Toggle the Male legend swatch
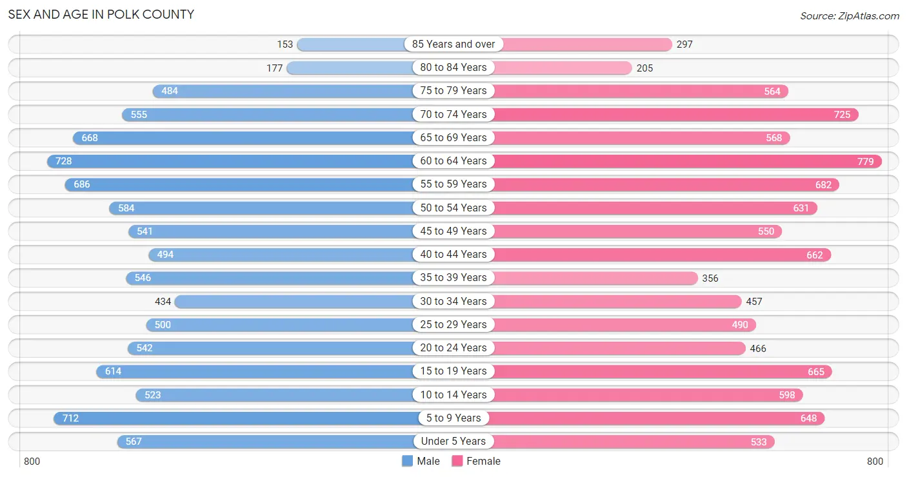This screenshot has width=907, height=477. (x=407, y=461)
